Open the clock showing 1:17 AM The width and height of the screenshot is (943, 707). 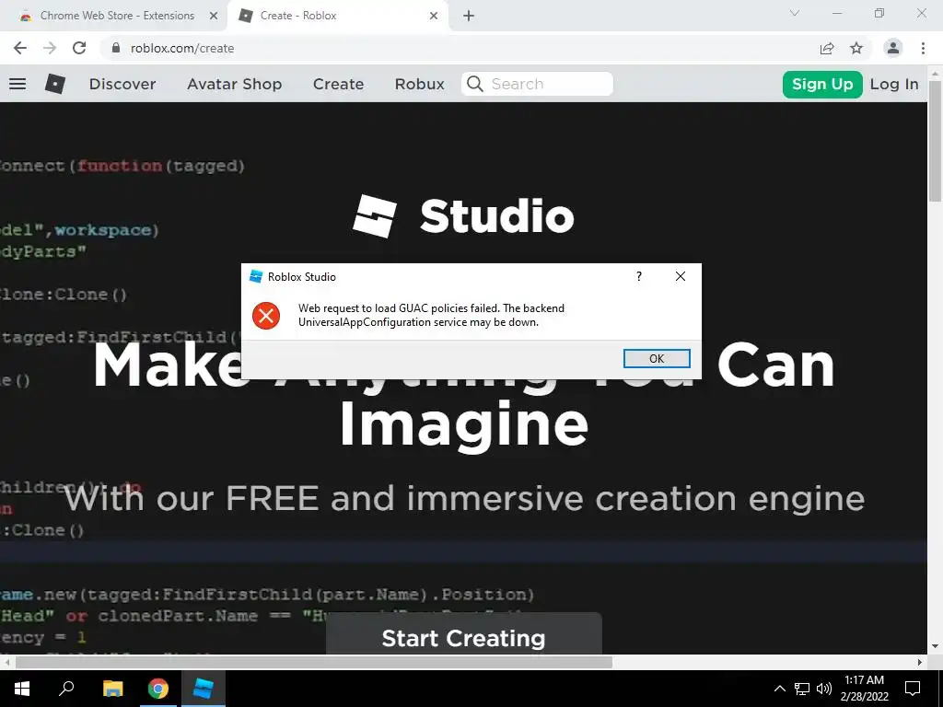(x=864, y=689)
